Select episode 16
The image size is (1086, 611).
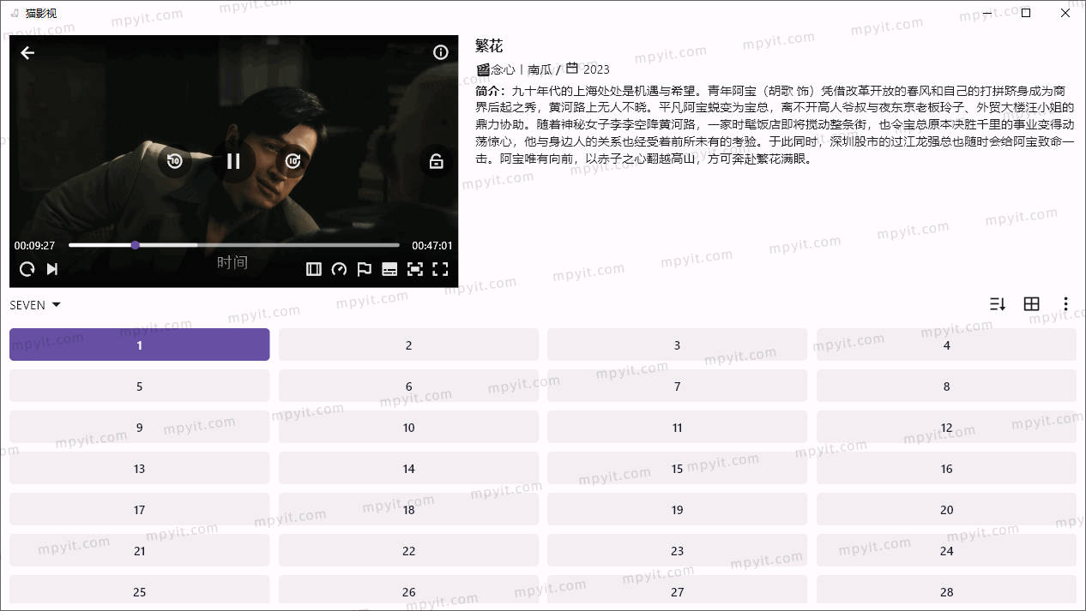coord(946,468)
